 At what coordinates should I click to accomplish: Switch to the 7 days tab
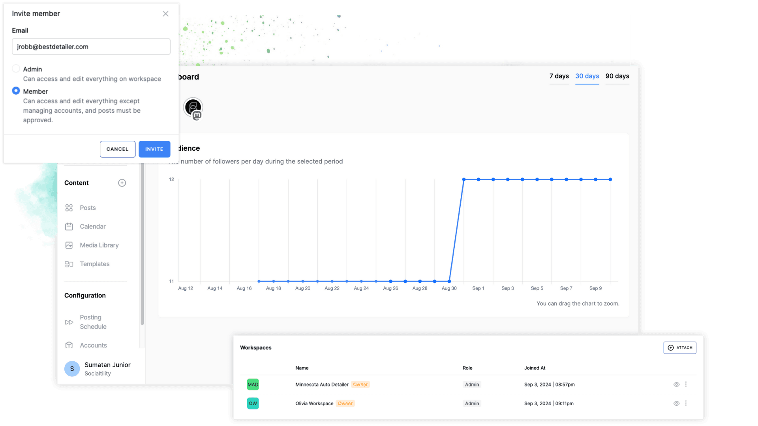point(559,76)
